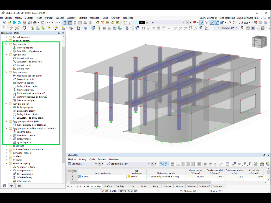Toggle the navigator display toolbar button
Viewport: 271px width, 203px height.
65,23
